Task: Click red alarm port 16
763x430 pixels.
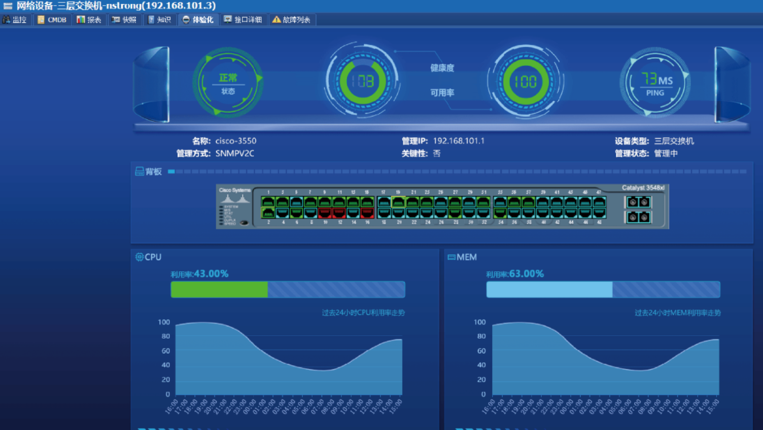Action: [x=367, y=213]
